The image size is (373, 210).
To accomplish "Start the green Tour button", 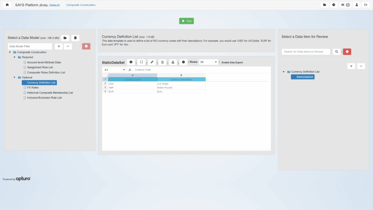I will click(186, 21).
